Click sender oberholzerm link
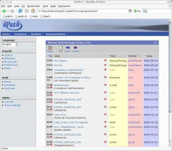Viewport: 172px width, 151px height. coord(135,127)
